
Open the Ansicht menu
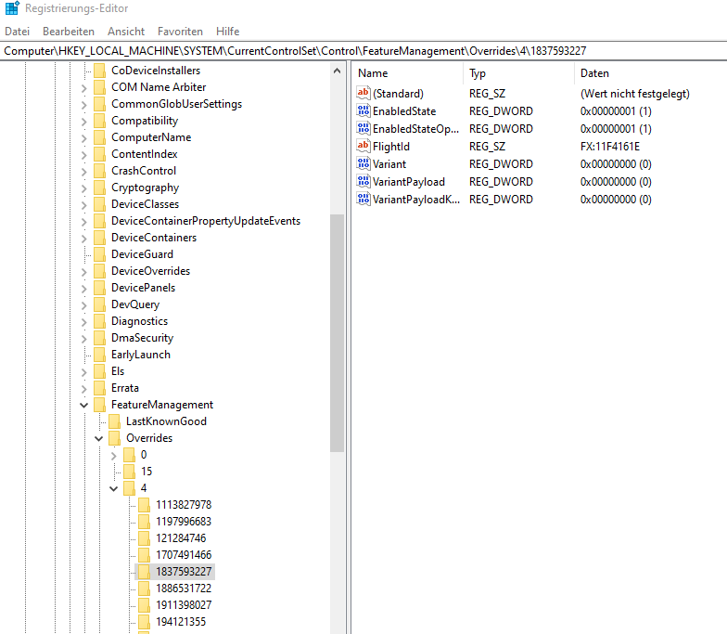click(x=126, y=32)
